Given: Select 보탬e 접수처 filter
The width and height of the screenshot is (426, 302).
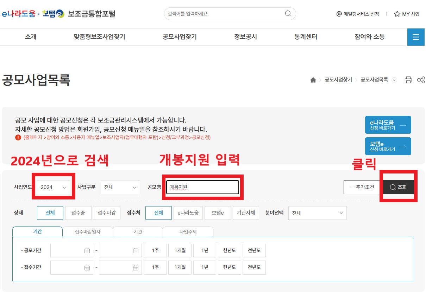Looking at the screenshot, I should click(x=218, y=213).
